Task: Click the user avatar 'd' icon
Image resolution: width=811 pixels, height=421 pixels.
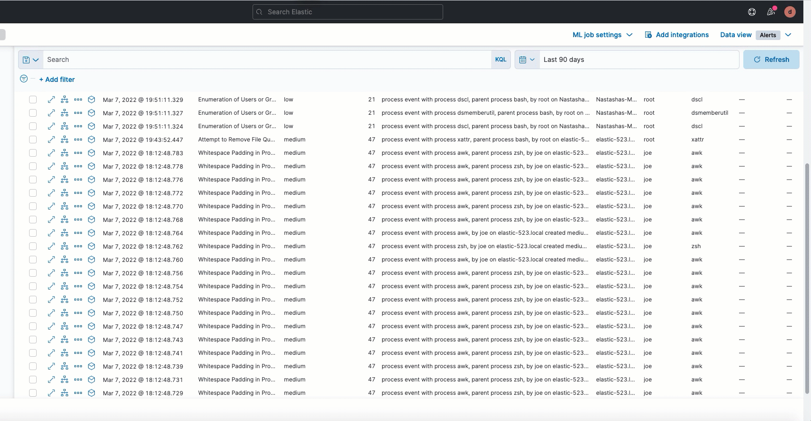Action: coord(790,12)
